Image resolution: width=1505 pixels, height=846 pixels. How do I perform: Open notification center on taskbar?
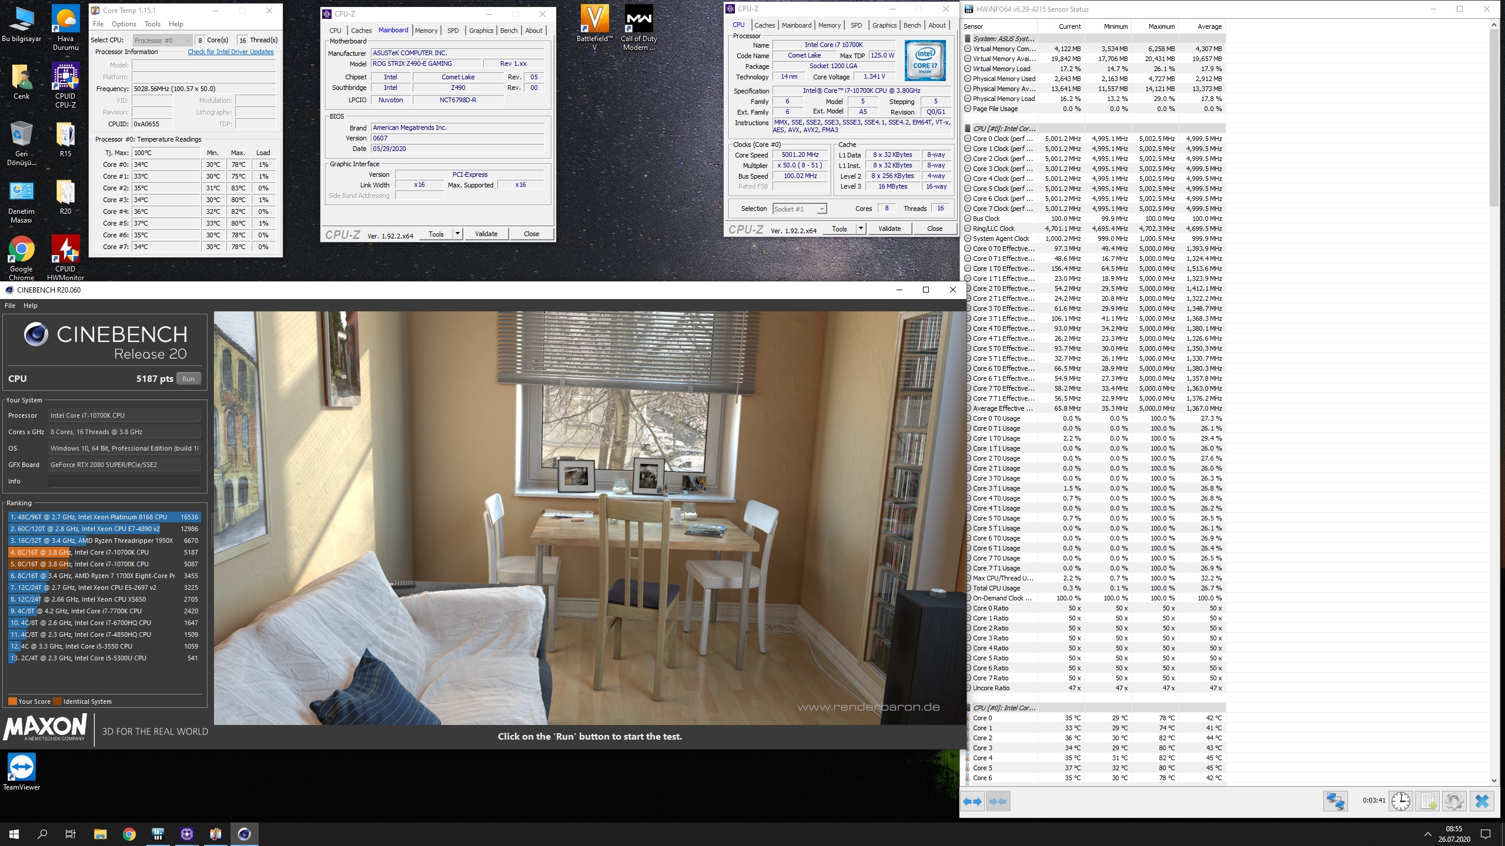point(1486,834)
